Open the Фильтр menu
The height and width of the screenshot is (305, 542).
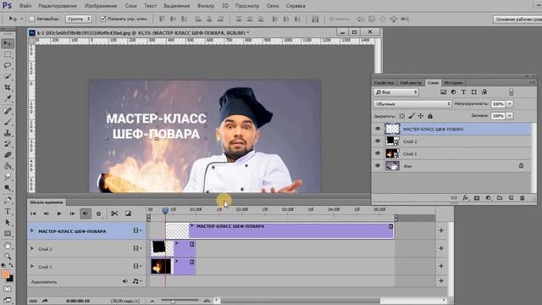(206, 6)
